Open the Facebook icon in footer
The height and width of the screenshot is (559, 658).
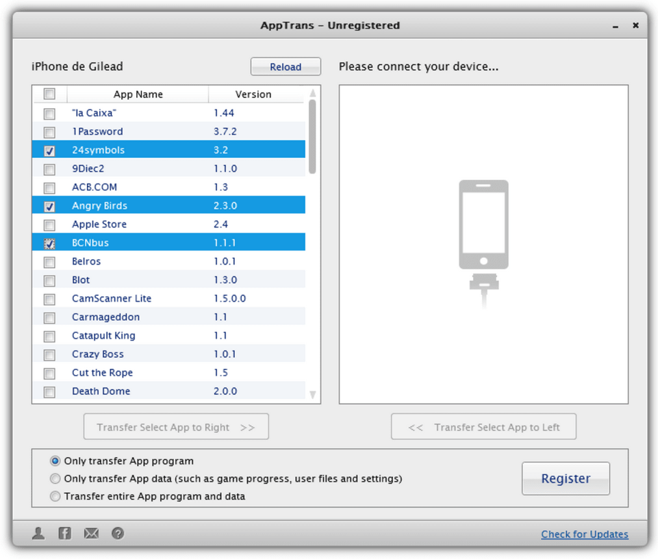(x=64, y=534)
